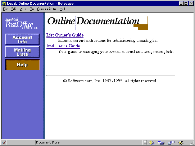
Task: Open the List Owner's Guide link
Action: click(65, 35)
